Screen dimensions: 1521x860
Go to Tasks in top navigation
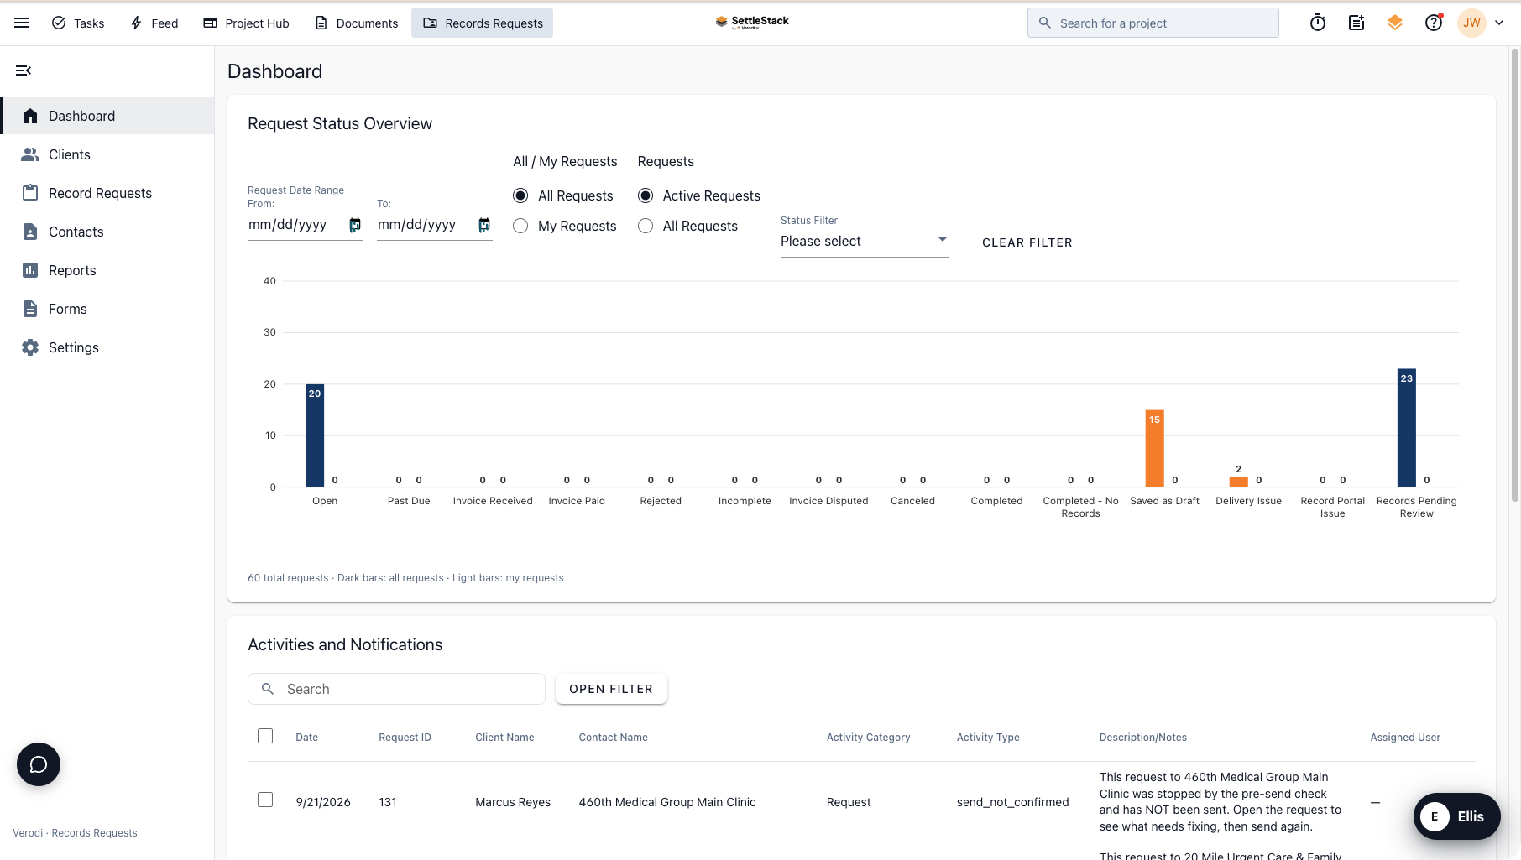[78, 23]
